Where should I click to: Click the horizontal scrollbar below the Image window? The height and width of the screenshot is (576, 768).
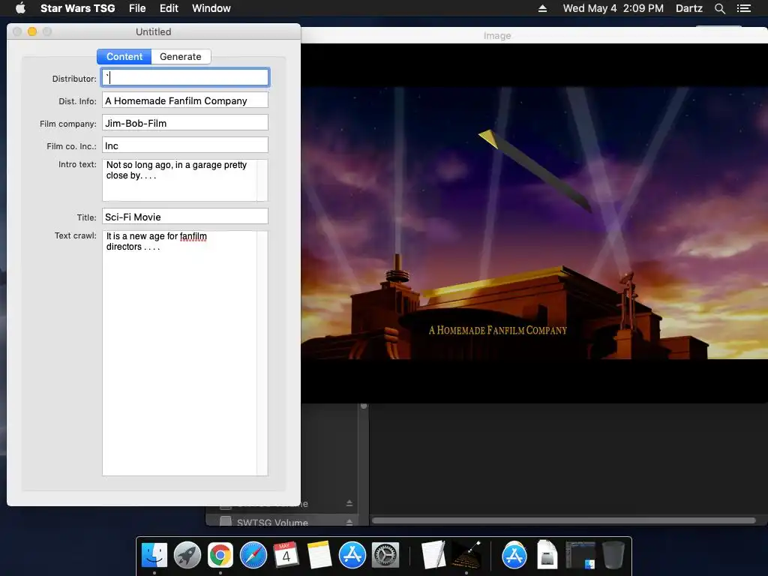coord(563,520)
